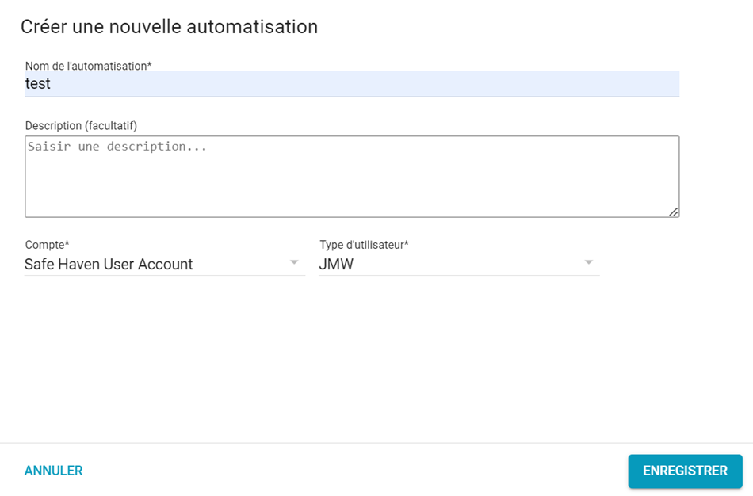The height and width of the screenshot is (496, 753).
Task: Click the empty right end of name field
Action: (x=618, y=84)
